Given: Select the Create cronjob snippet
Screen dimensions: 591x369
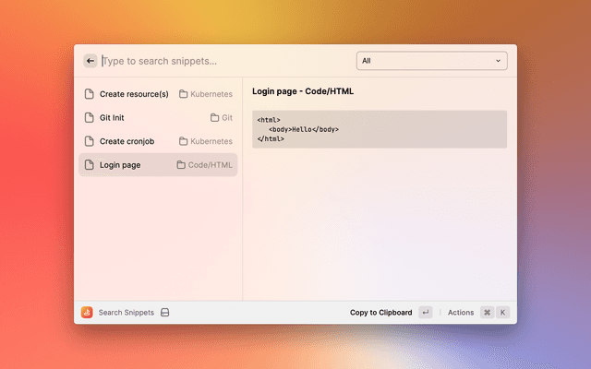Looking at the screenshot, I should pos(127,141).
